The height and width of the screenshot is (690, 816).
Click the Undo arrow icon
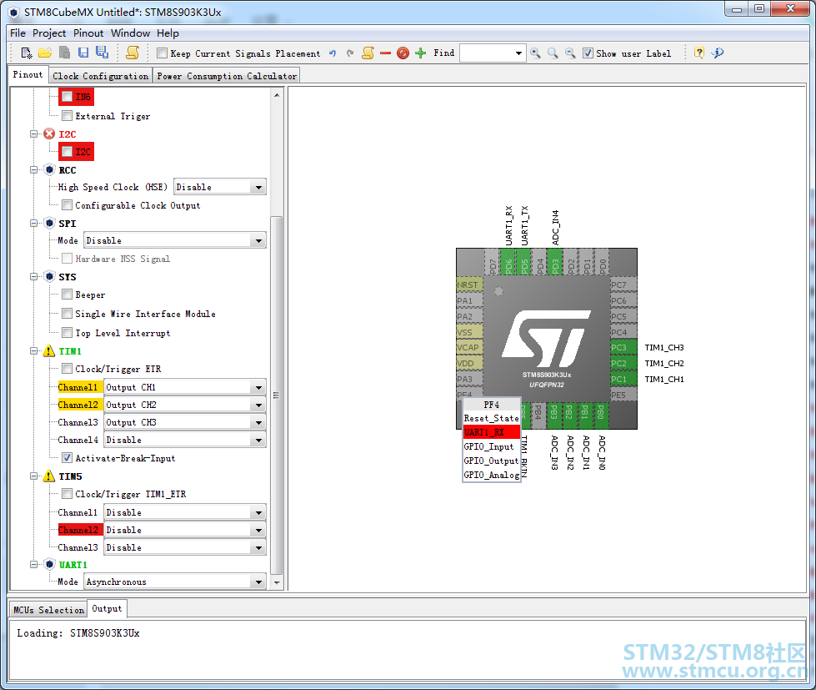(x=333, y=53)
